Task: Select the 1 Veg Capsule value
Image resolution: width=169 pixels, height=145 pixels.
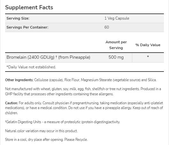Action: click(x=117, y=18)
